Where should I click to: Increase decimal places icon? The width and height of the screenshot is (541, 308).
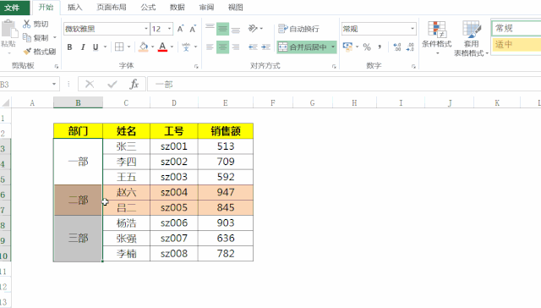[x=397, y=47]
